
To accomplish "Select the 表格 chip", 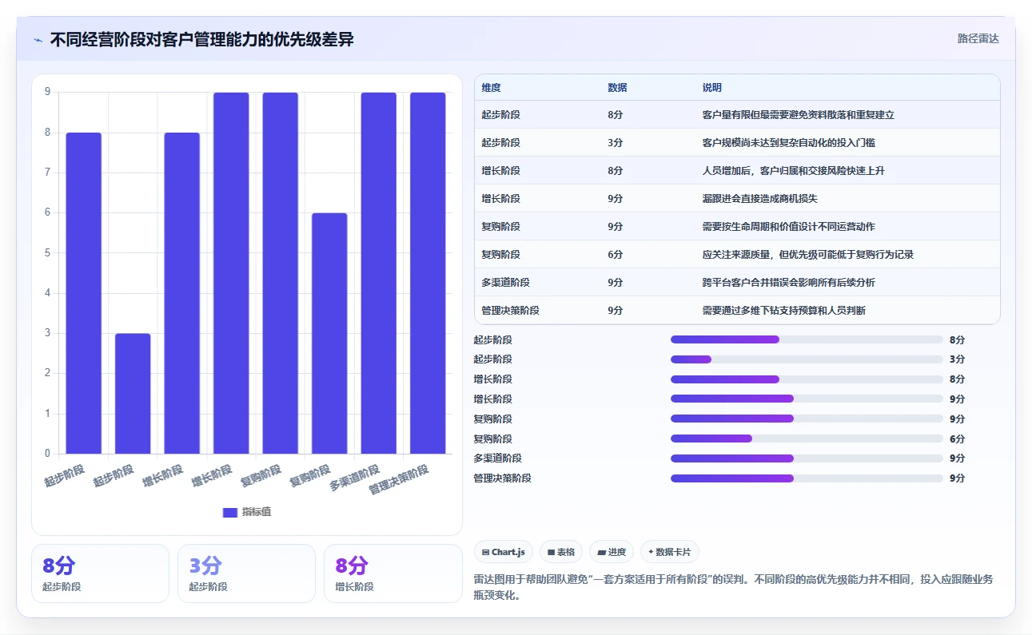I will [x=561, y=552].
